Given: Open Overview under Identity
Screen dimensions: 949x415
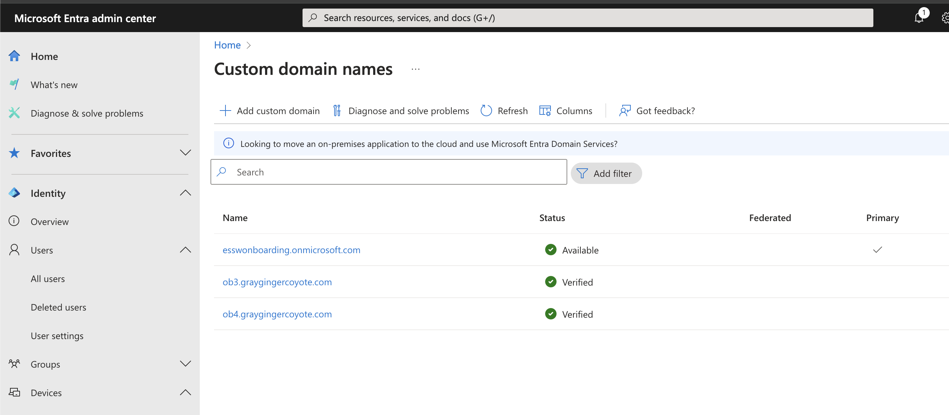Looking at the screenshot, I should [49, 221].
